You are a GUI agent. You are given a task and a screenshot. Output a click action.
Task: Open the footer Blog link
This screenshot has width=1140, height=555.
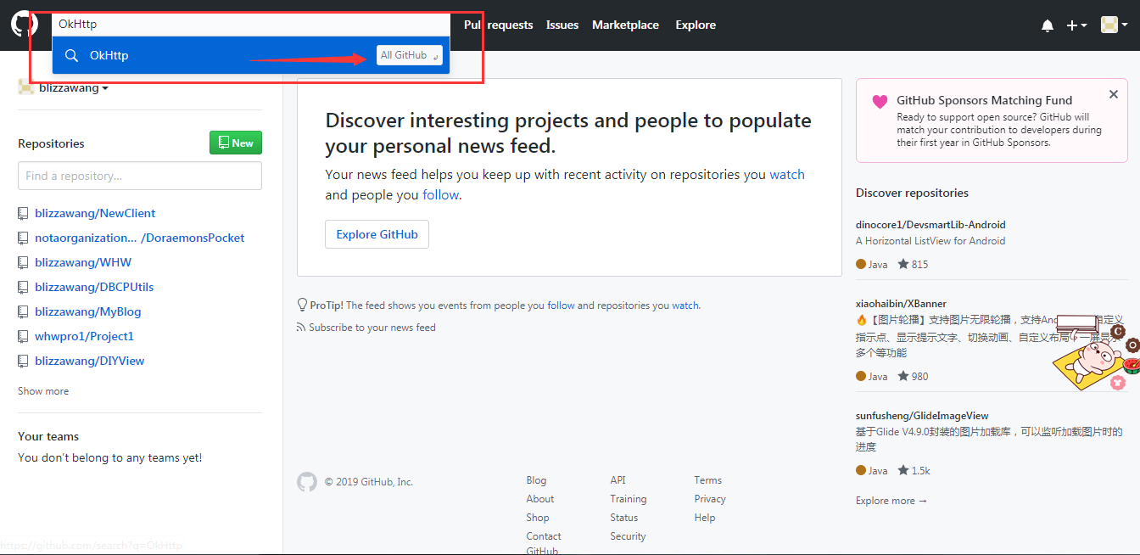click(x=536, y=480)
